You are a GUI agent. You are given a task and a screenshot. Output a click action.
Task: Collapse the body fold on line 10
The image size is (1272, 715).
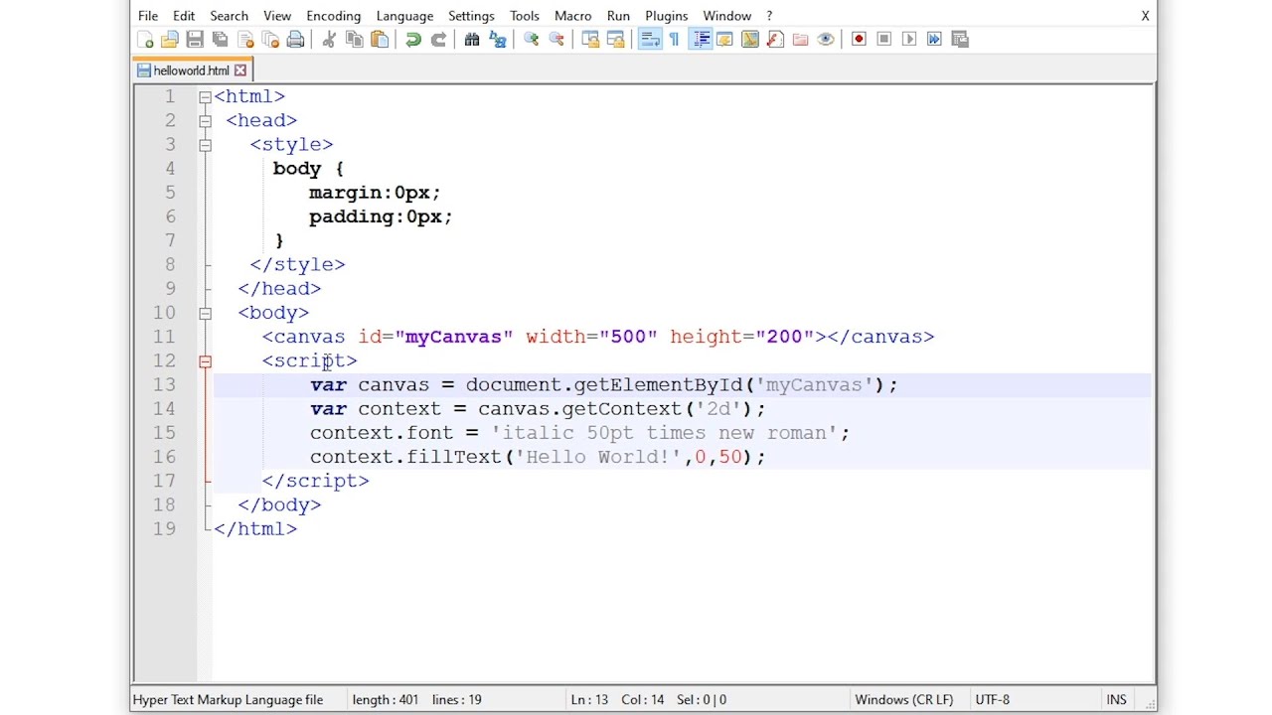[x=205, y=313]
